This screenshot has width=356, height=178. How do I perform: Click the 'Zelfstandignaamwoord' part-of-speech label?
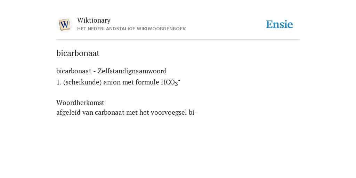[x=132, y=71]
